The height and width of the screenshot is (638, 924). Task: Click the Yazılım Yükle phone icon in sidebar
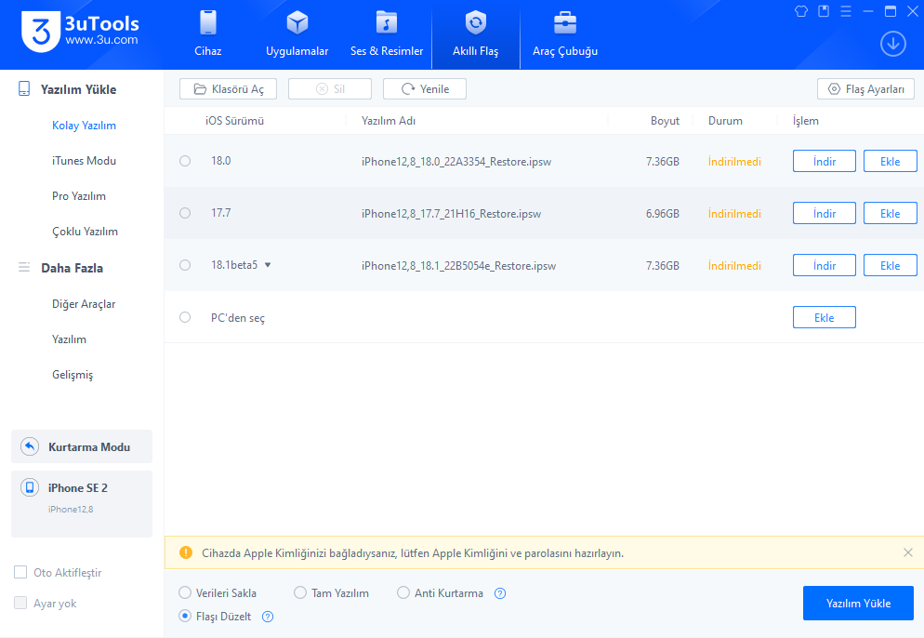[24, 89]
